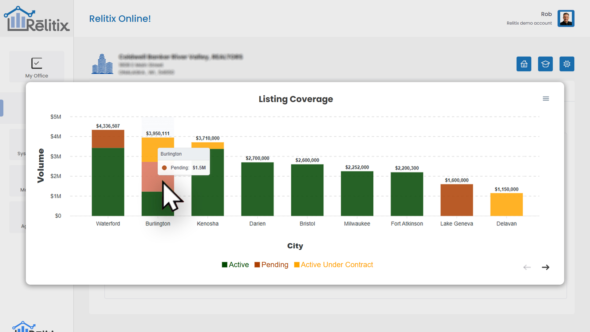Click the Relitix demo account label
The image size is (590, 332).
point(529,23)
